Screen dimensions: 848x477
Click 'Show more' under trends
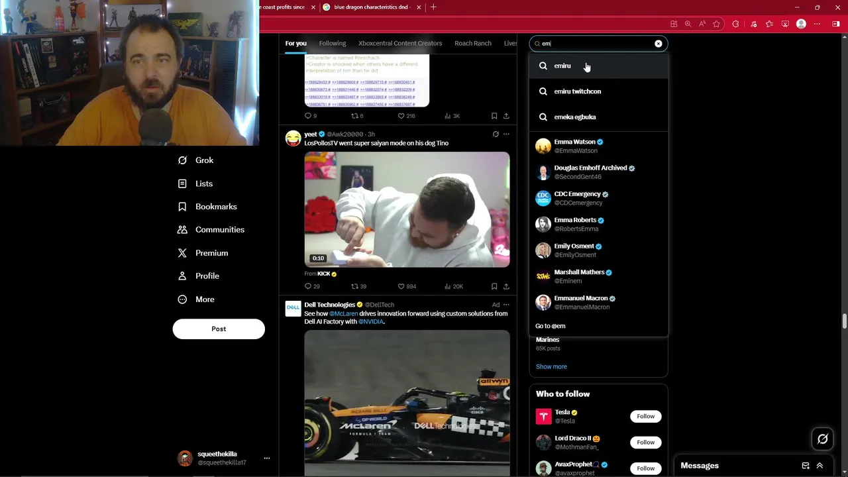point(551,366)
